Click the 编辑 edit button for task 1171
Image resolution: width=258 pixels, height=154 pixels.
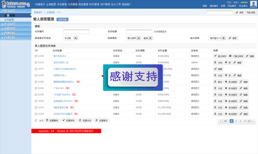218,69
